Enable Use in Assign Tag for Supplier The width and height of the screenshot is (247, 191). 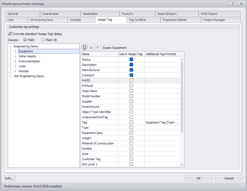click(x=131, y=101)
